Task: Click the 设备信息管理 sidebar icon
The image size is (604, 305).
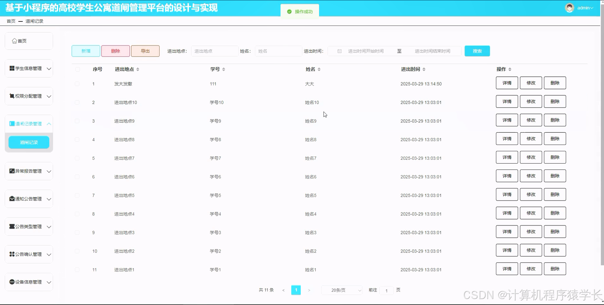Action: (x=11, y=282)
